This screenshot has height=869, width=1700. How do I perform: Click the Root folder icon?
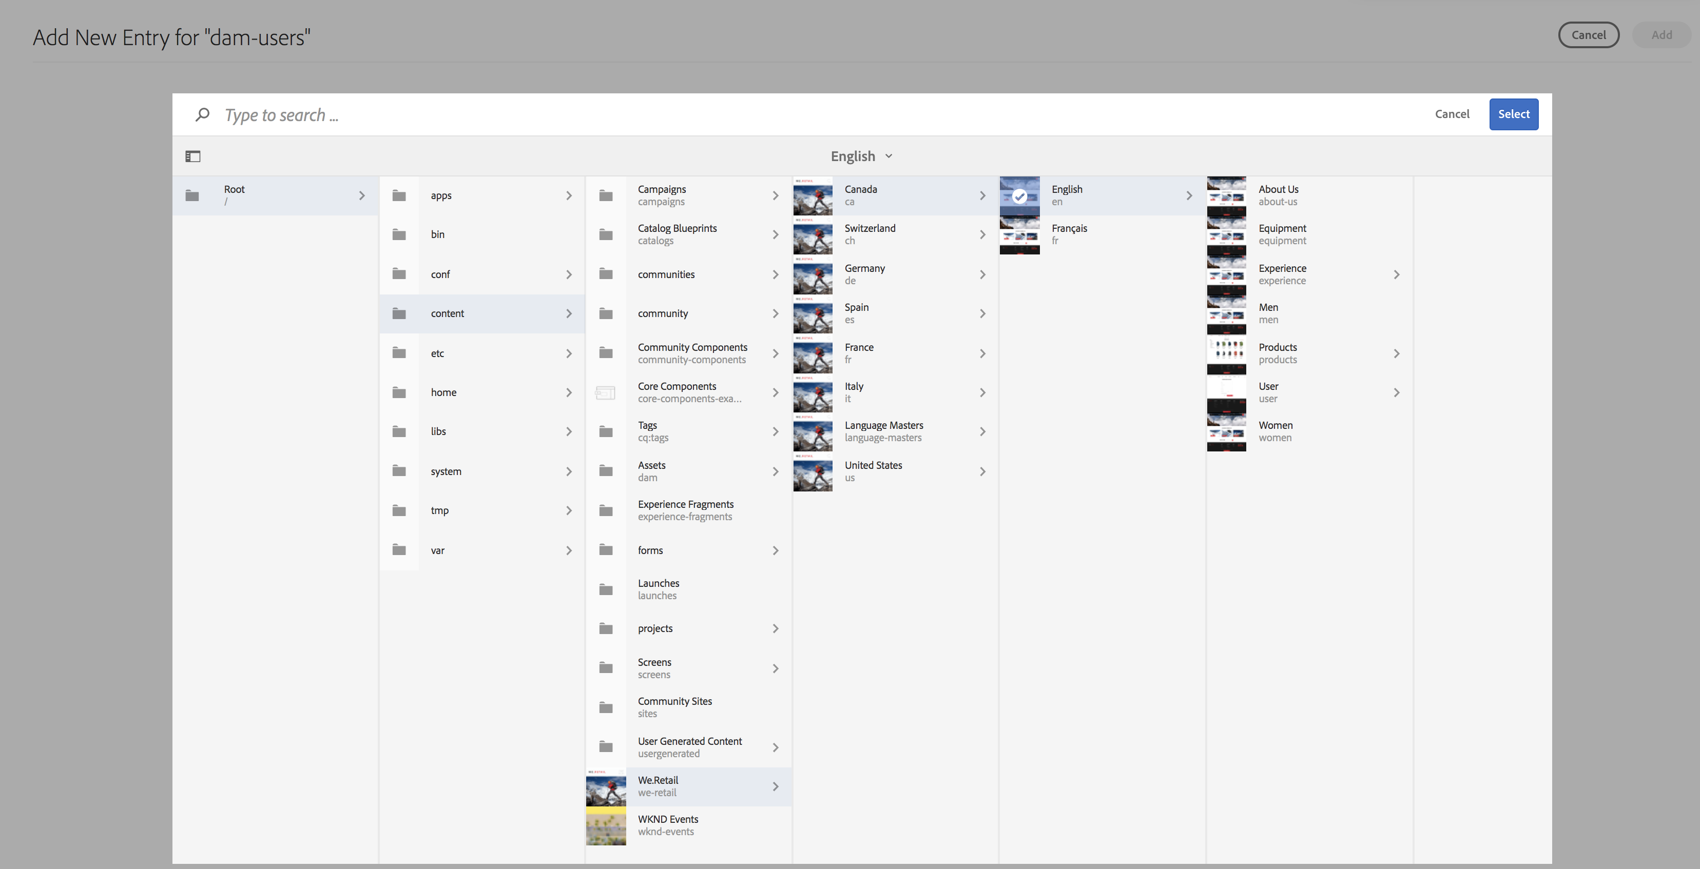tap(192, 196)
